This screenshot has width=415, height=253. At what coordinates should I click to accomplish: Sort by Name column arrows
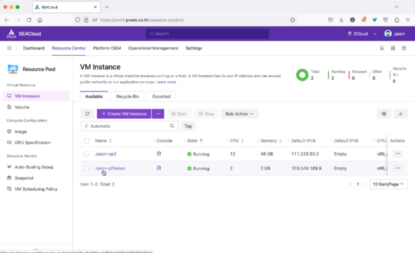[110, 141]
